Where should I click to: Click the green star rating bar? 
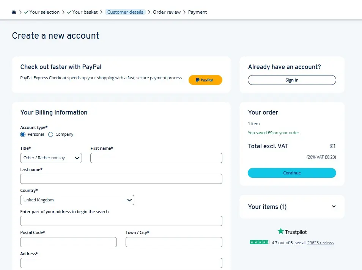pyautogui.click(x=260, y=242)
